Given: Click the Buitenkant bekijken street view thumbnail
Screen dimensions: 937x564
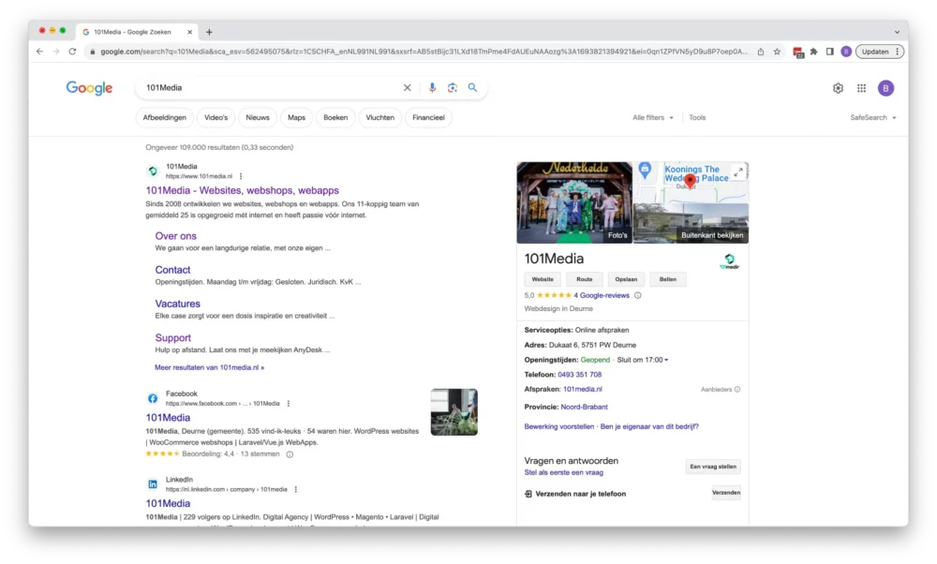Looking at the screenshot, I should tap(691, 224).
